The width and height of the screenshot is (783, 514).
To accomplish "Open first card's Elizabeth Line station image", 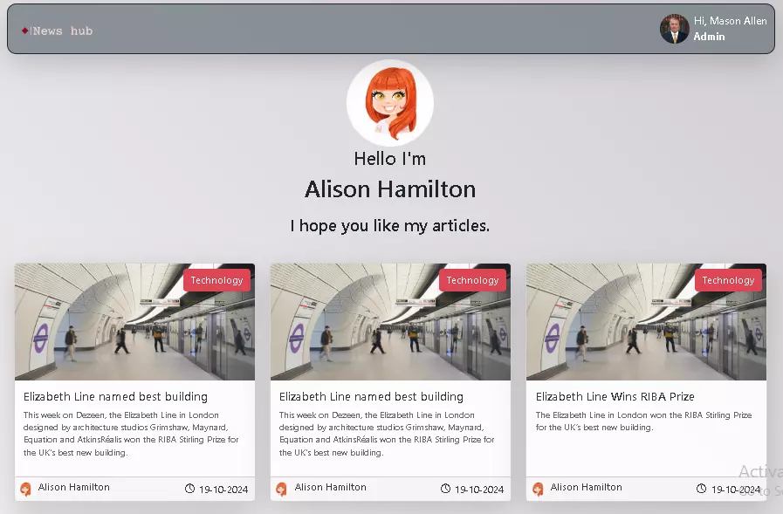I will pyautogui.click(x=134, y=322).
